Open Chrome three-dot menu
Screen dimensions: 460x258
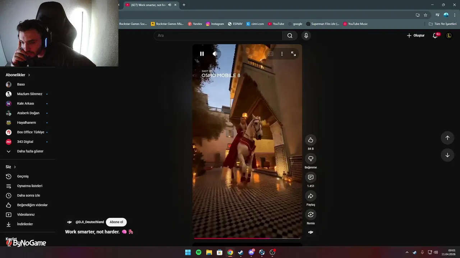[x=455, y=15]
